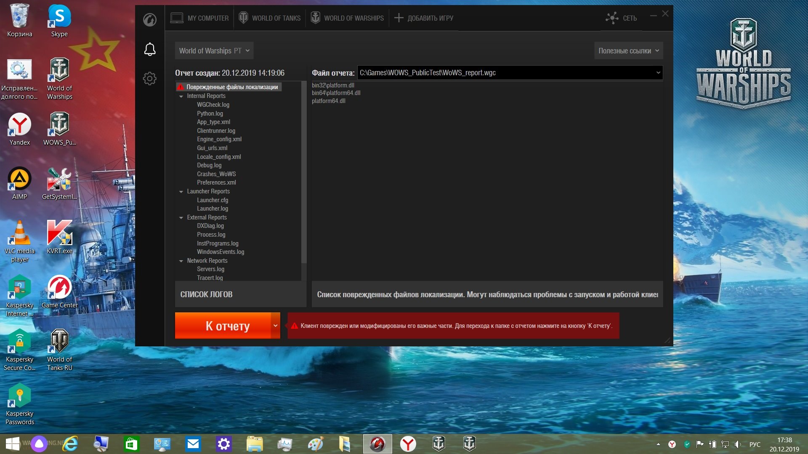This screenshot has height=454, width=808.
Task: Click the warning triangle icon on damaged files
Action: pos(181,87)
